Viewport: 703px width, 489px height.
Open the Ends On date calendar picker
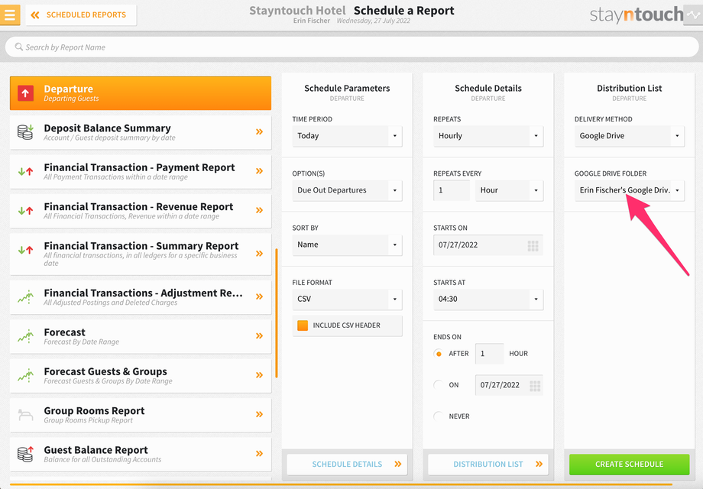point(534,385)
